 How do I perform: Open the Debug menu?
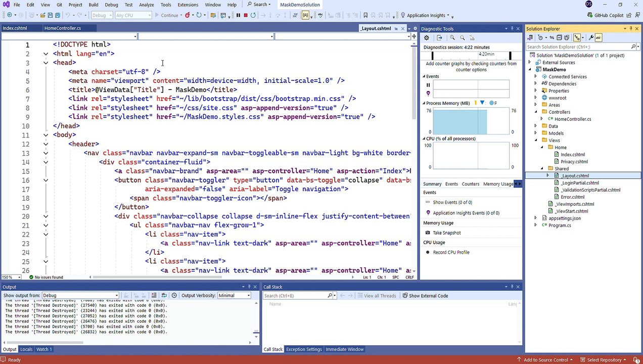[111, 5]
